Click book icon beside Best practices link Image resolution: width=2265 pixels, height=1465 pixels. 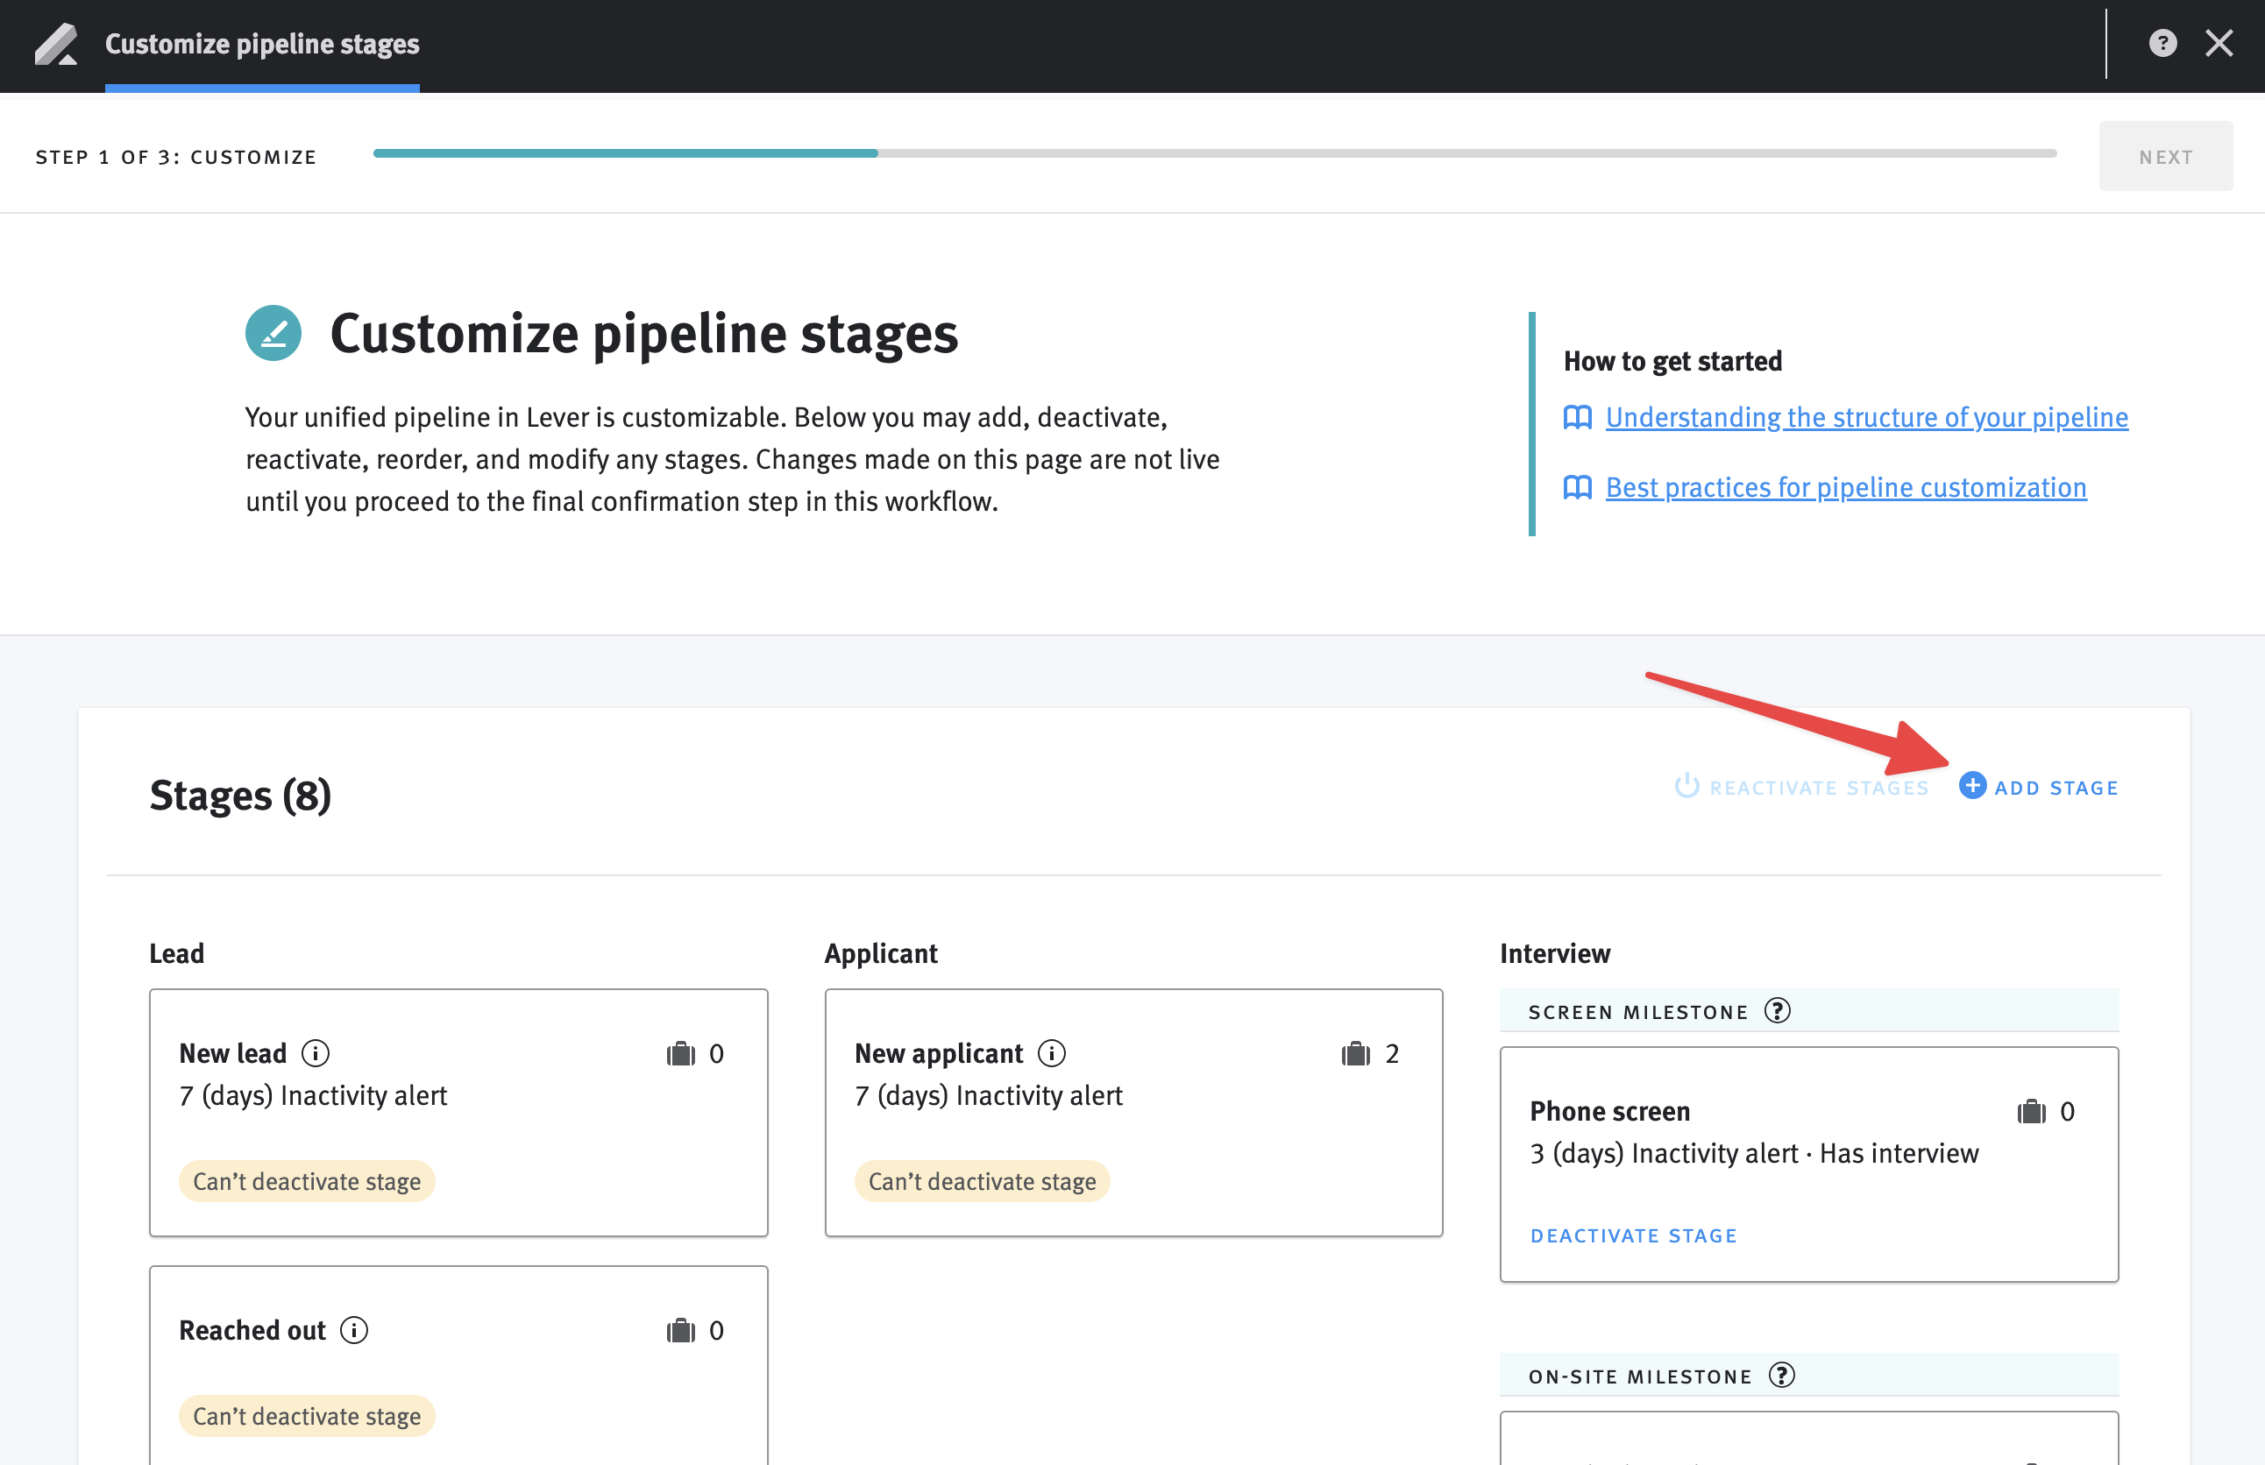(x=1577, y=488)
